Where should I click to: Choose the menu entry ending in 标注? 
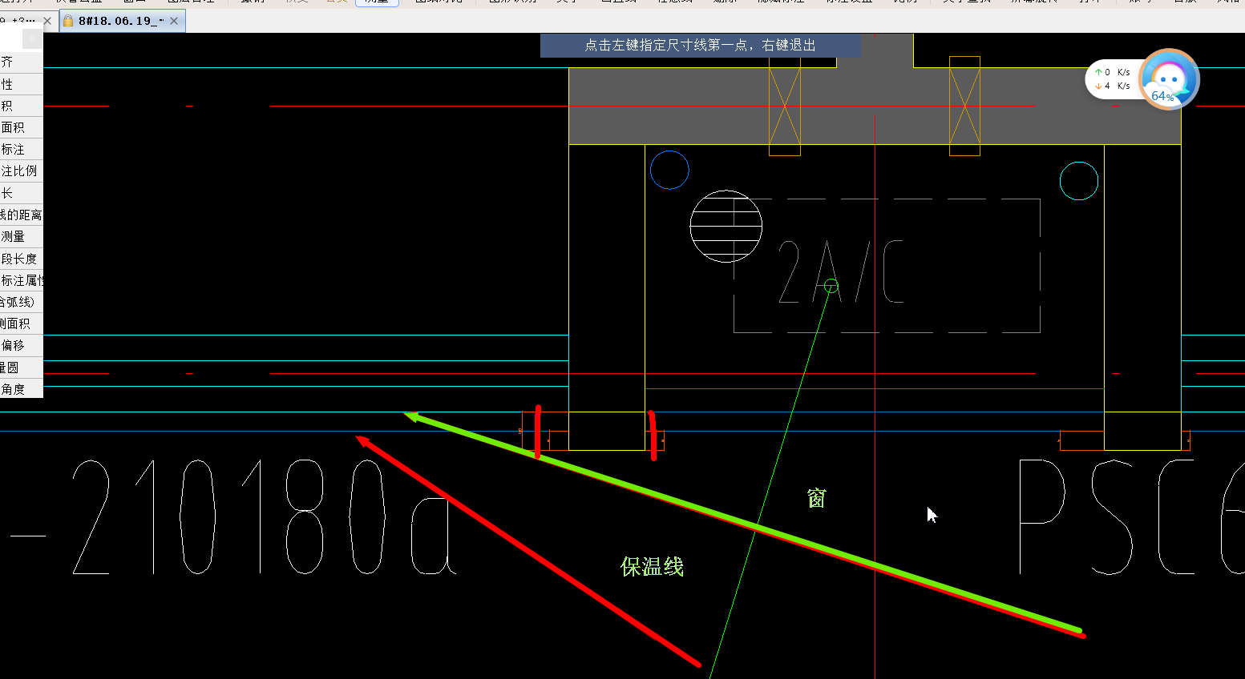[x=21, y=149]
